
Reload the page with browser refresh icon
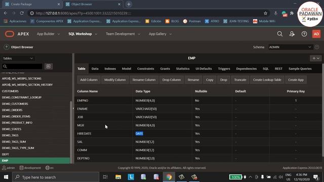tap(22, 13)
